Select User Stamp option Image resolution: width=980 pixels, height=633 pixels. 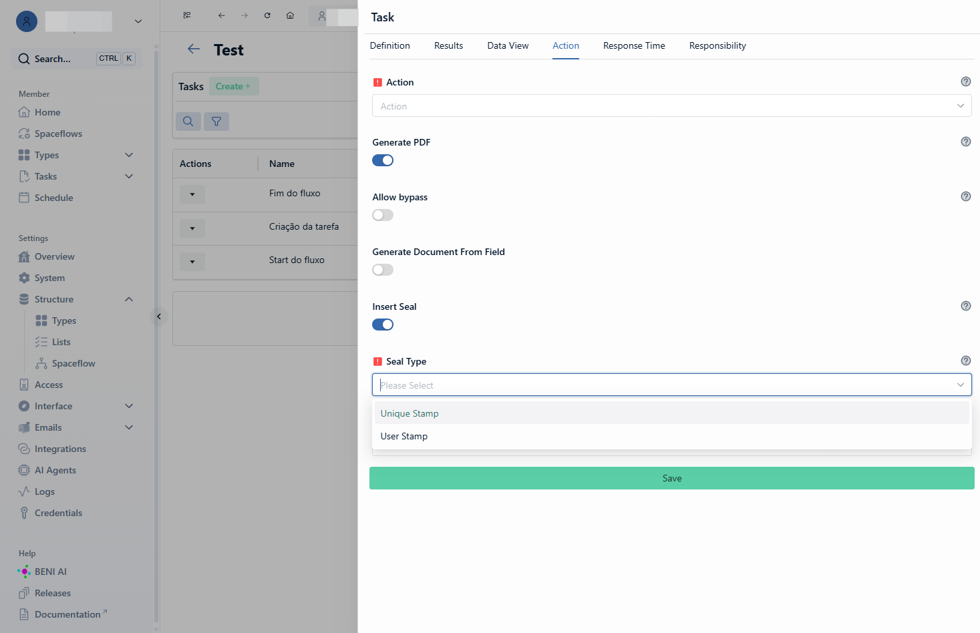point(671,436)
